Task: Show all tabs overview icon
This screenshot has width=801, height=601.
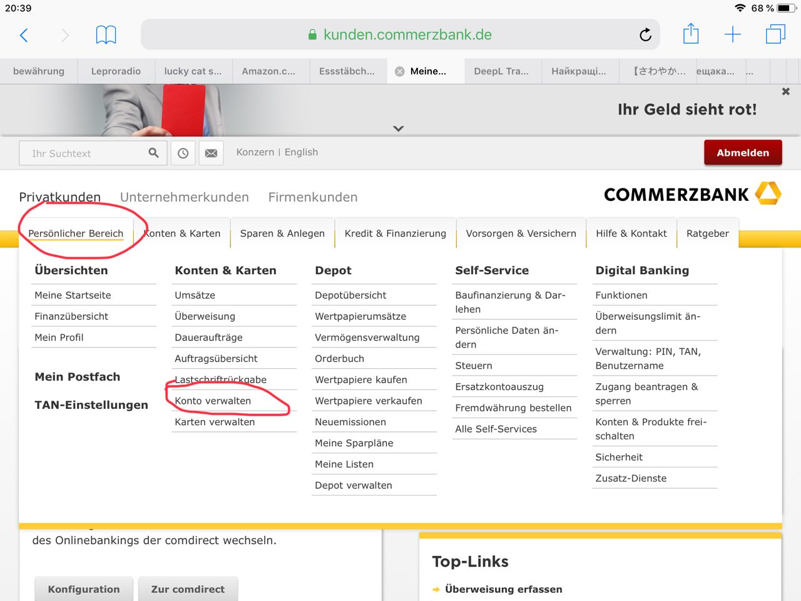Action: 775,34
